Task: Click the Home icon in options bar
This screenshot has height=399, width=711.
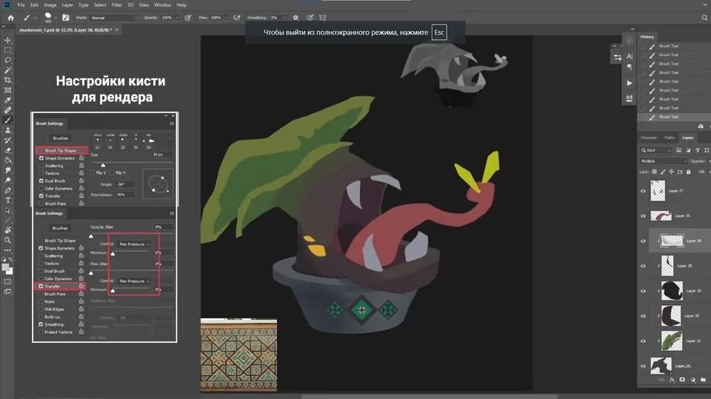Action: coord(11,18)
